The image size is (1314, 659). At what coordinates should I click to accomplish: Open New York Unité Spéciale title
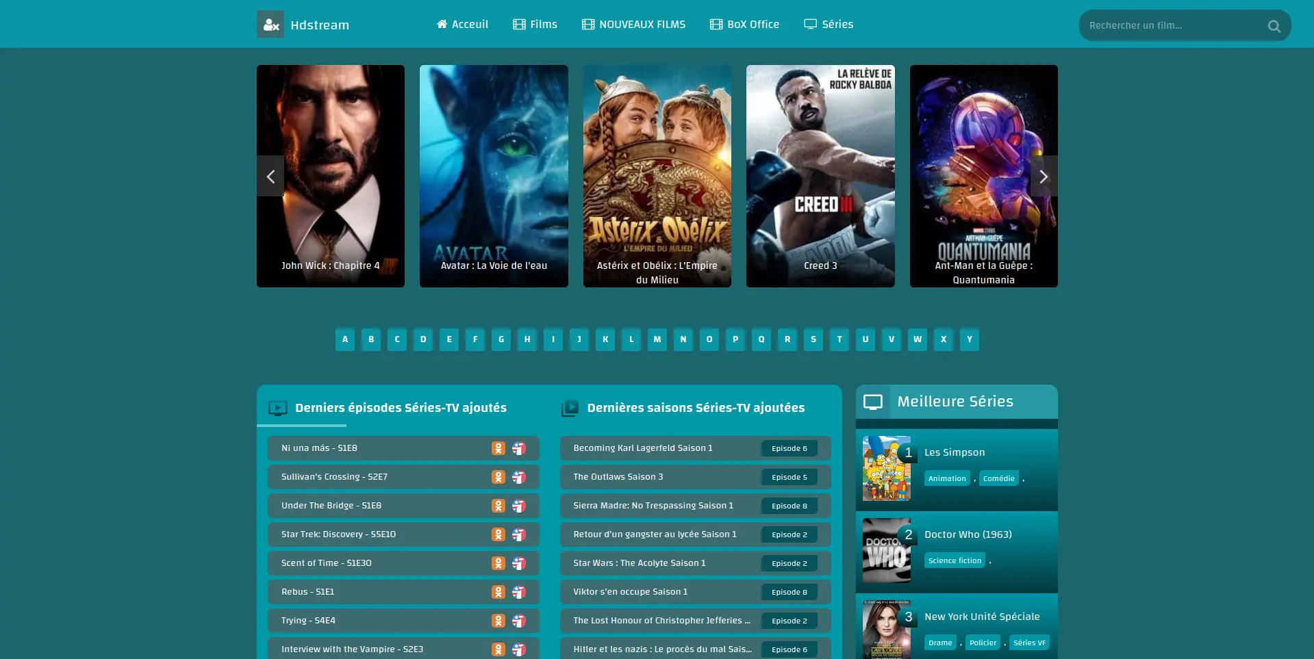pos(982,617)
